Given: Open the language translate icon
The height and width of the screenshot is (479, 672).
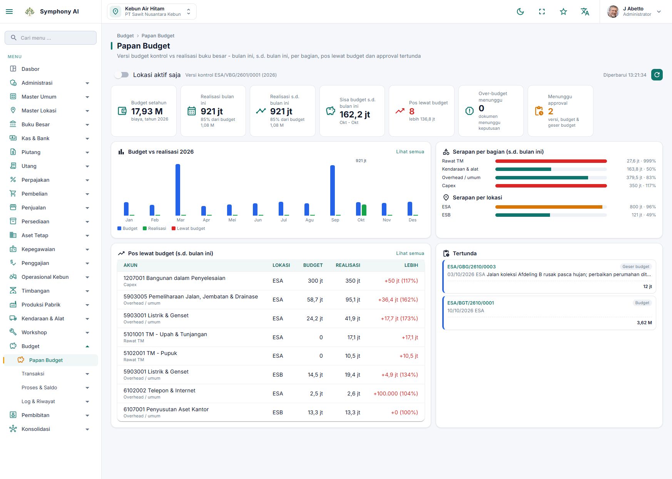Looking at the screenshot, I should pos(585,12).
